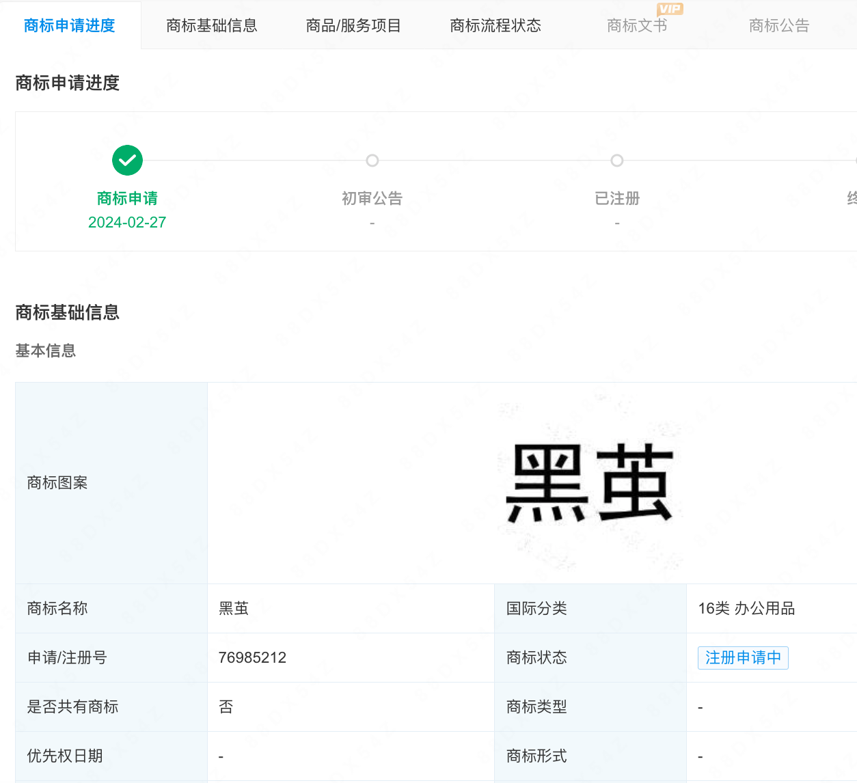Click the 2024-02-27 application date

tap(127, 222)
